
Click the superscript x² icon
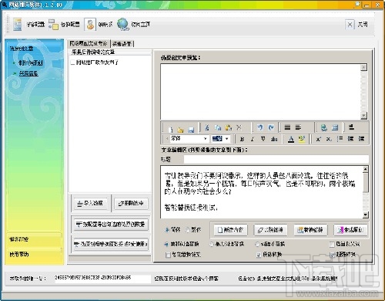coord(319,139)
